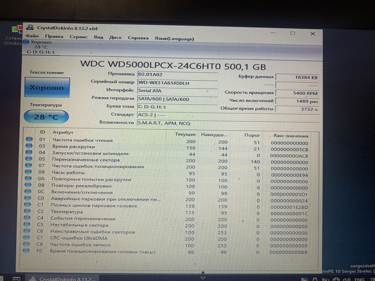Click the status circle for attribute C8
Viewport: 375px width, 281px height.
(26, 244)
